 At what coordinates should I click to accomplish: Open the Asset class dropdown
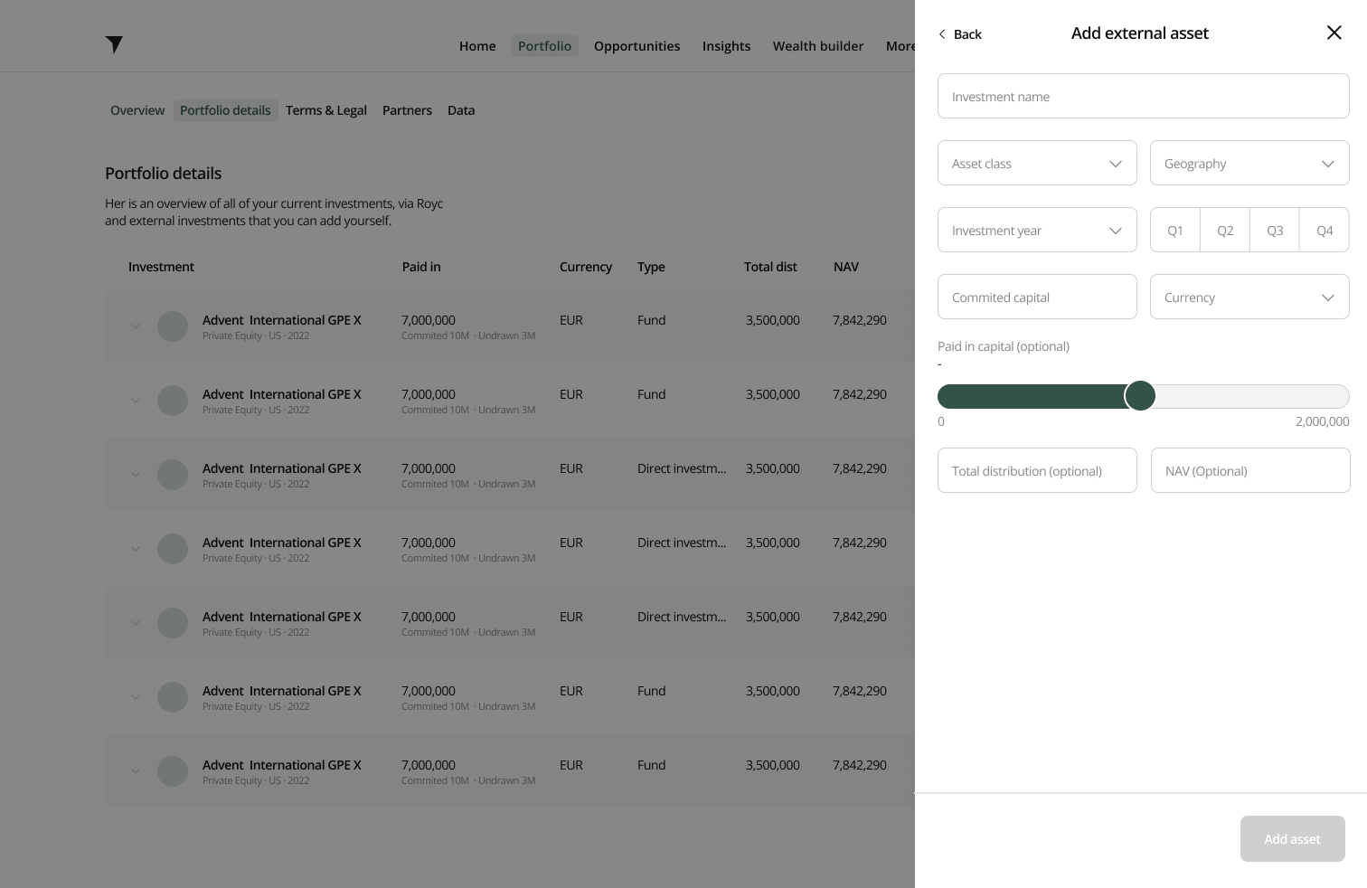point(1037,163)
